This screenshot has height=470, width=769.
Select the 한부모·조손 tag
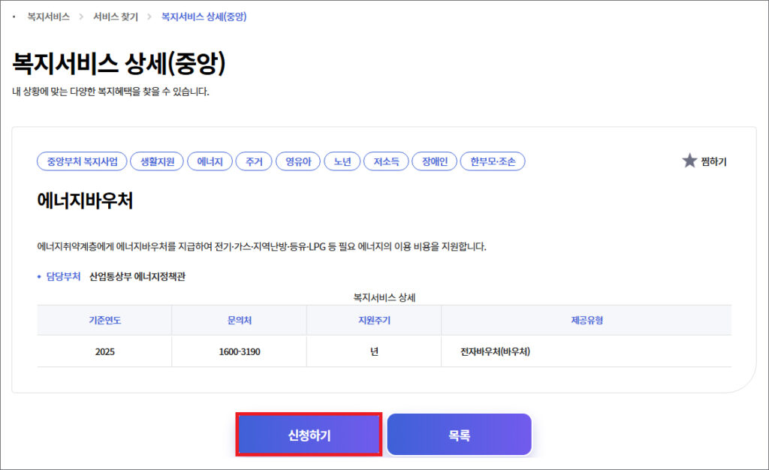point(493,161)
